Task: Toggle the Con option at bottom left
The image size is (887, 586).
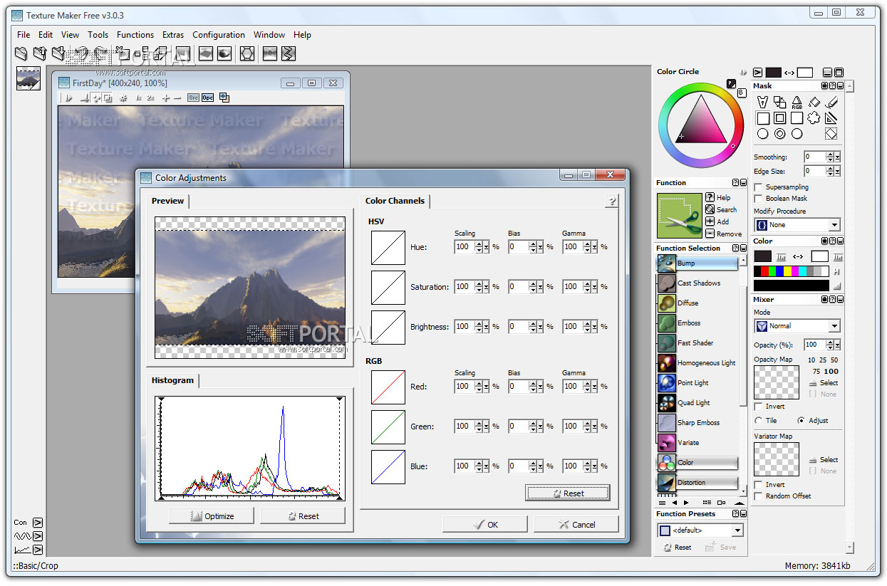Action: [x=38, y=523]
